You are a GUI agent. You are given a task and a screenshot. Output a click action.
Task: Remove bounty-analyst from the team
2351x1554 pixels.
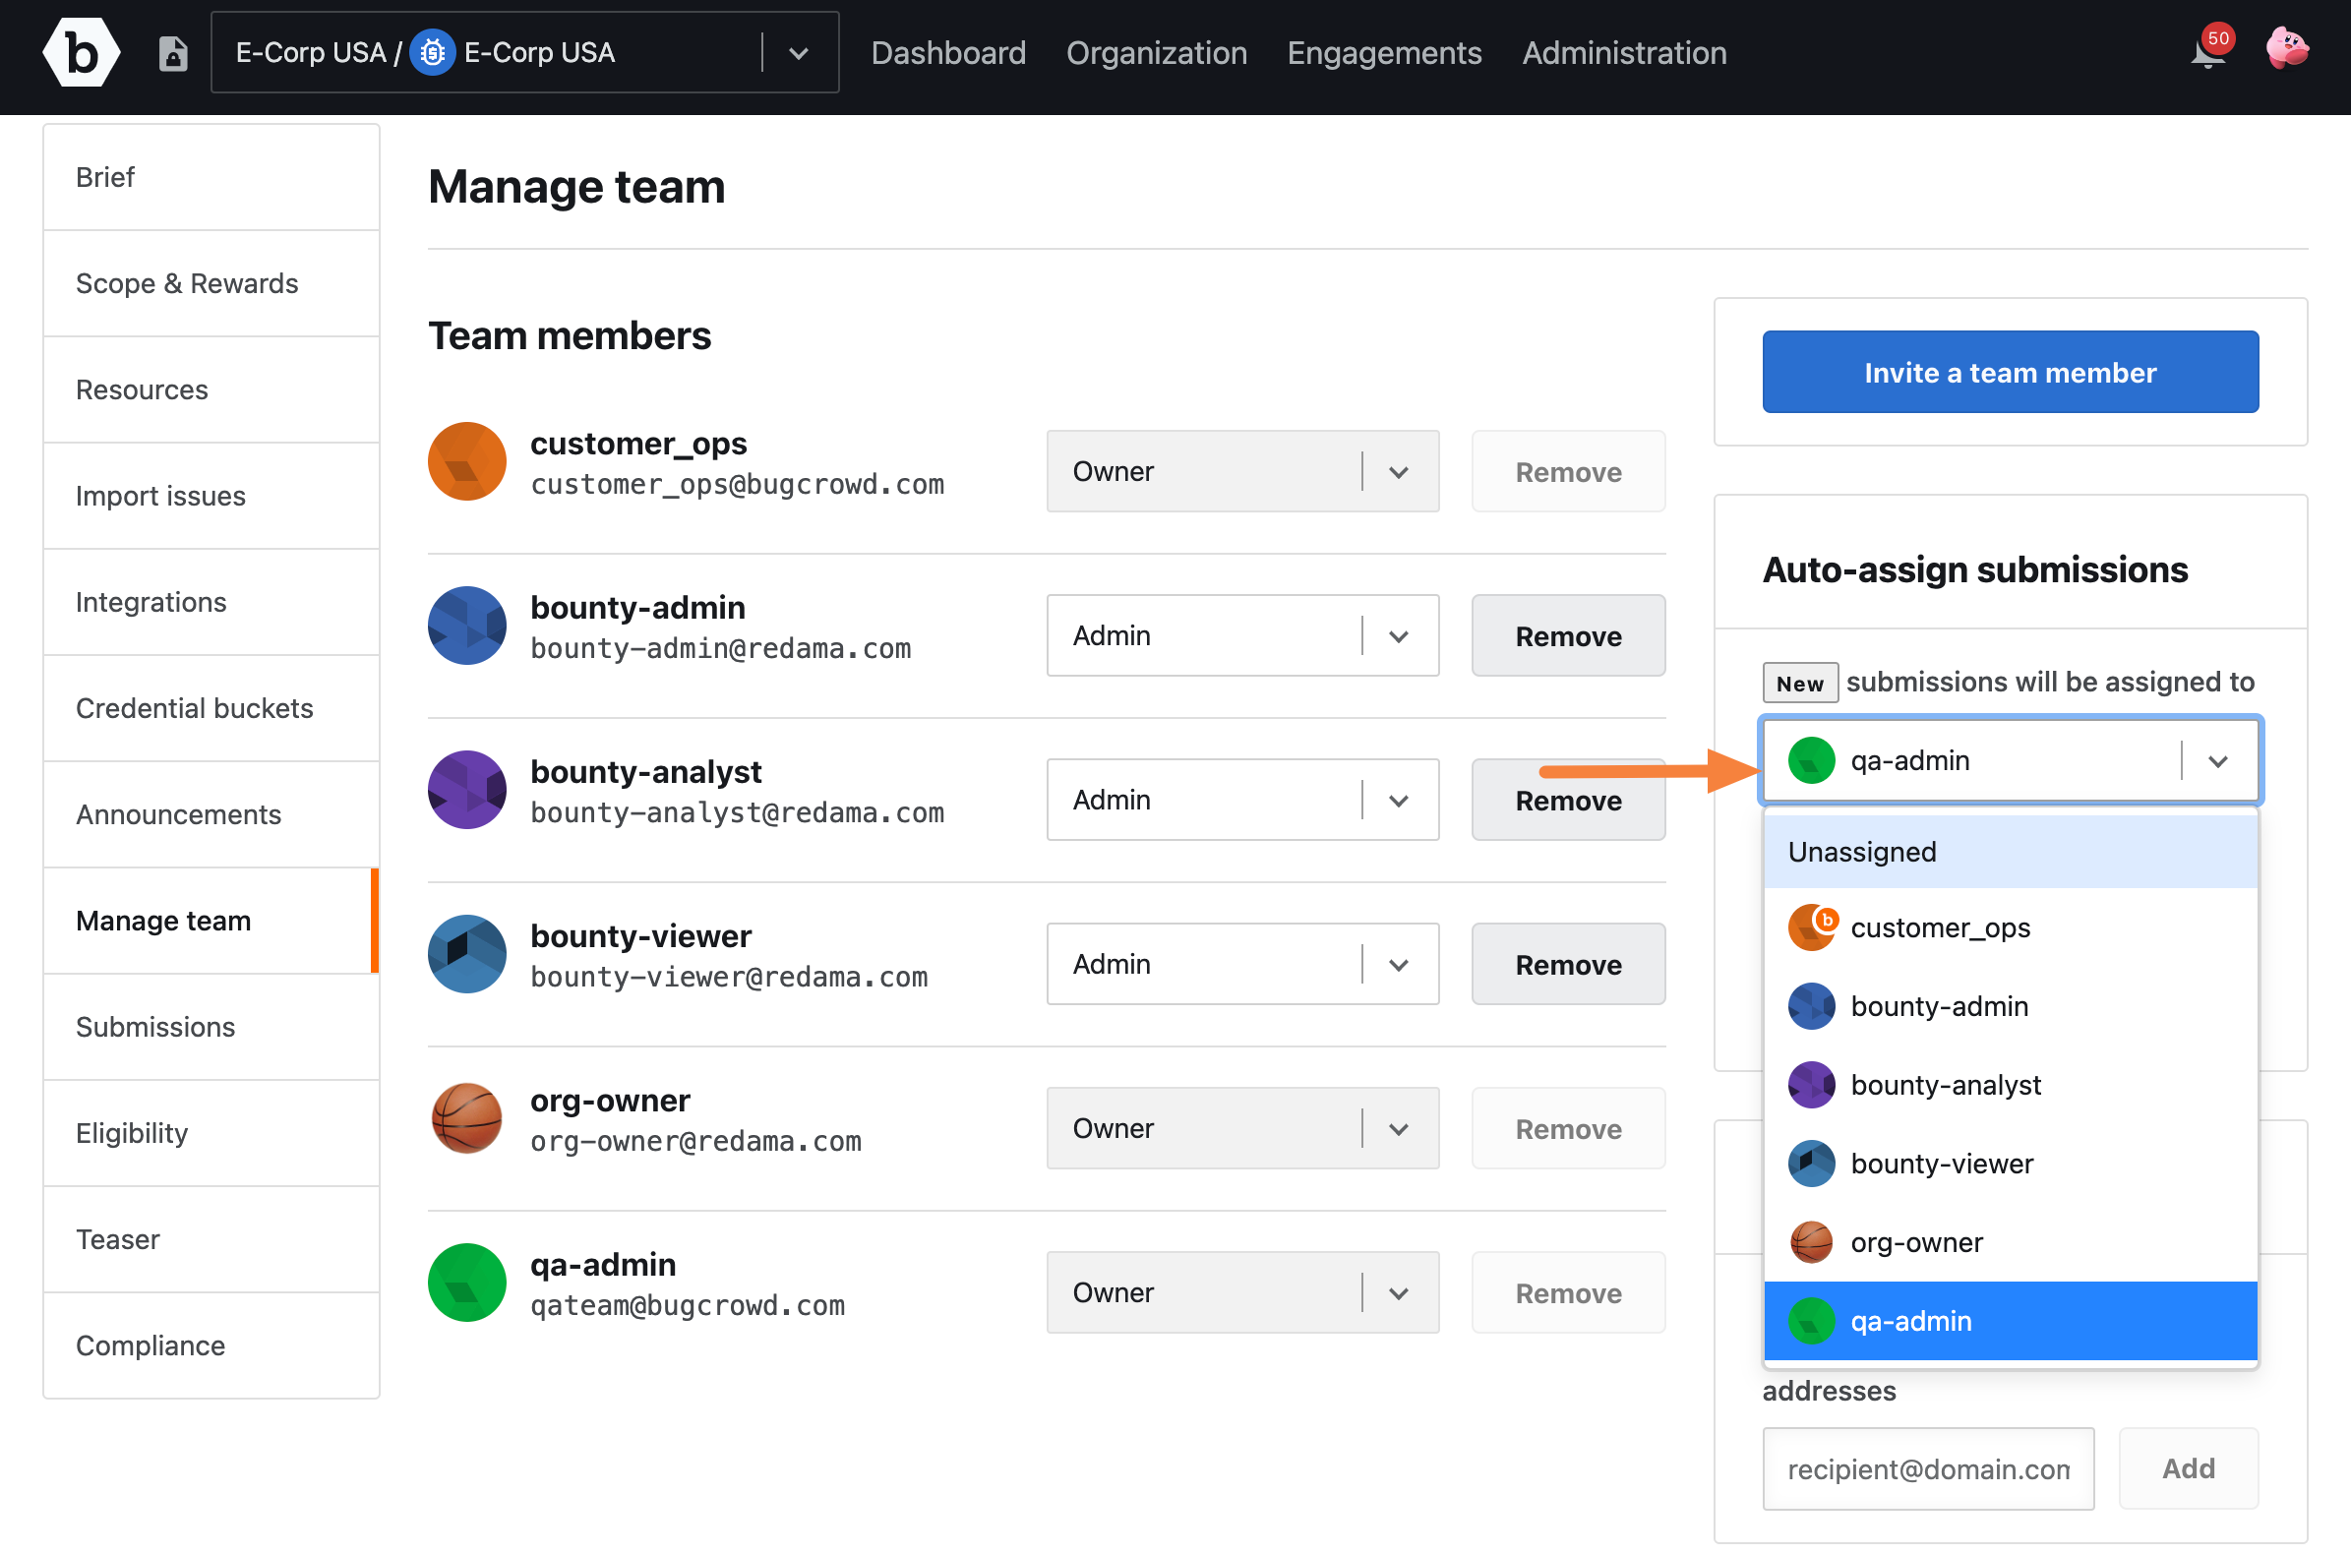click(x=1568, y=800)
